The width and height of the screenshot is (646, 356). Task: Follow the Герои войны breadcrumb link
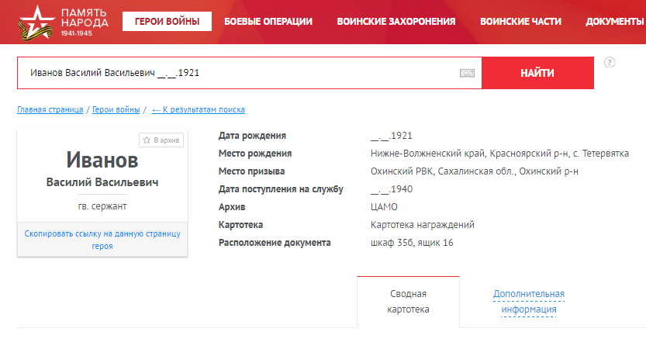(x=116, y=109)
